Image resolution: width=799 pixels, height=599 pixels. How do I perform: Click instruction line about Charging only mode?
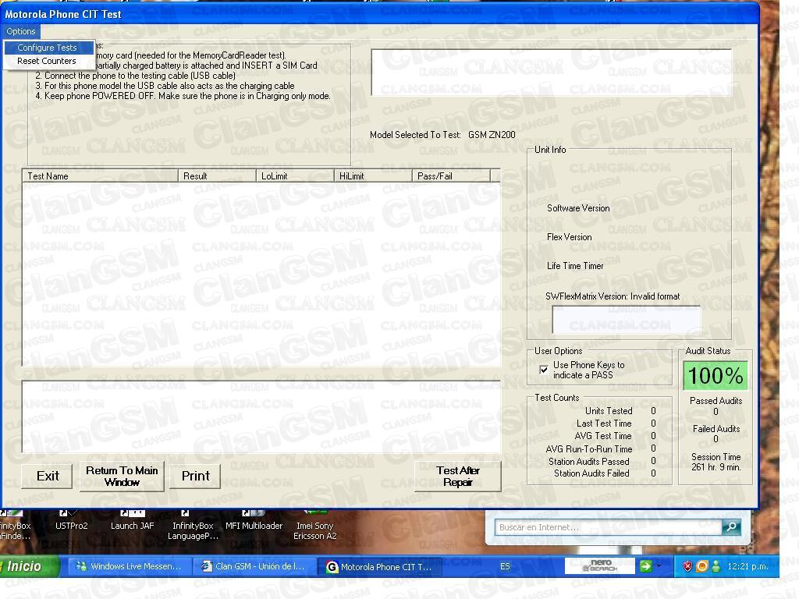coord(183,96)
